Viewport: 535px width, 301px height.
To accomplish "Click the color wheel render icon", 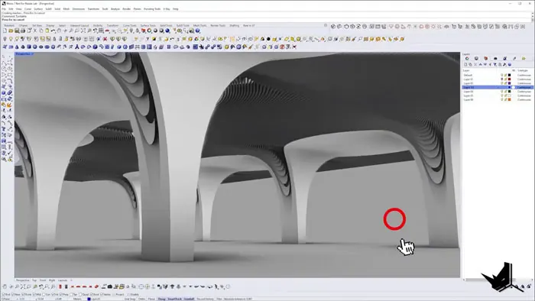I will (x=149, y=31).
